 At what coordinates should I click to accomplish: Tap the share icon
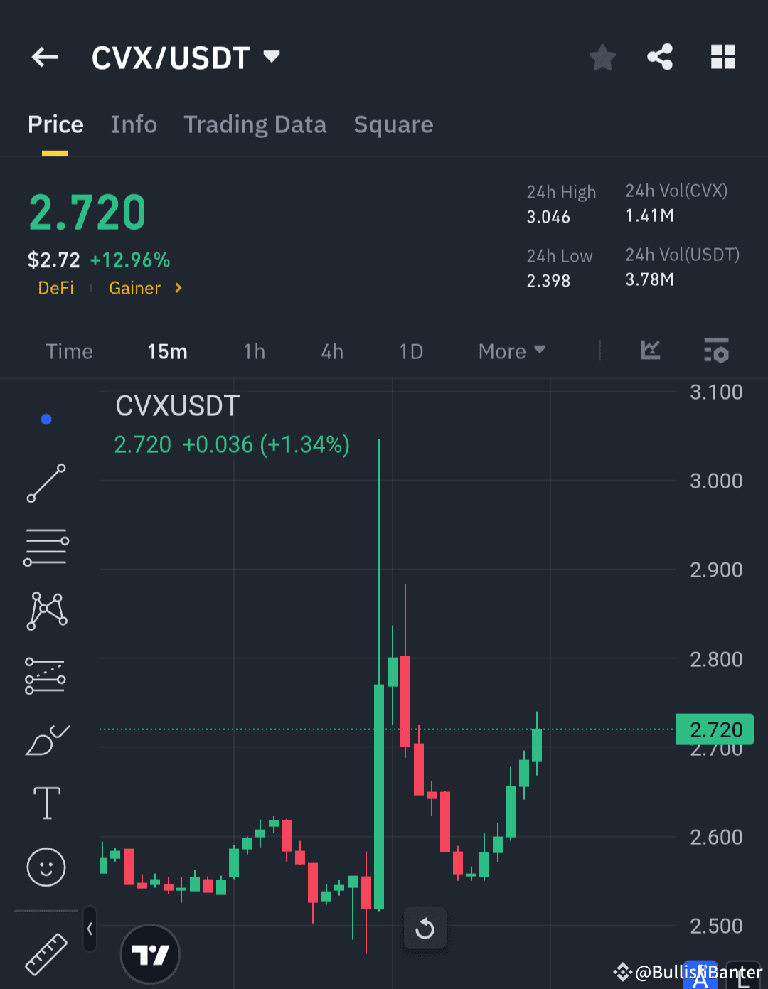tap(660, 58)
